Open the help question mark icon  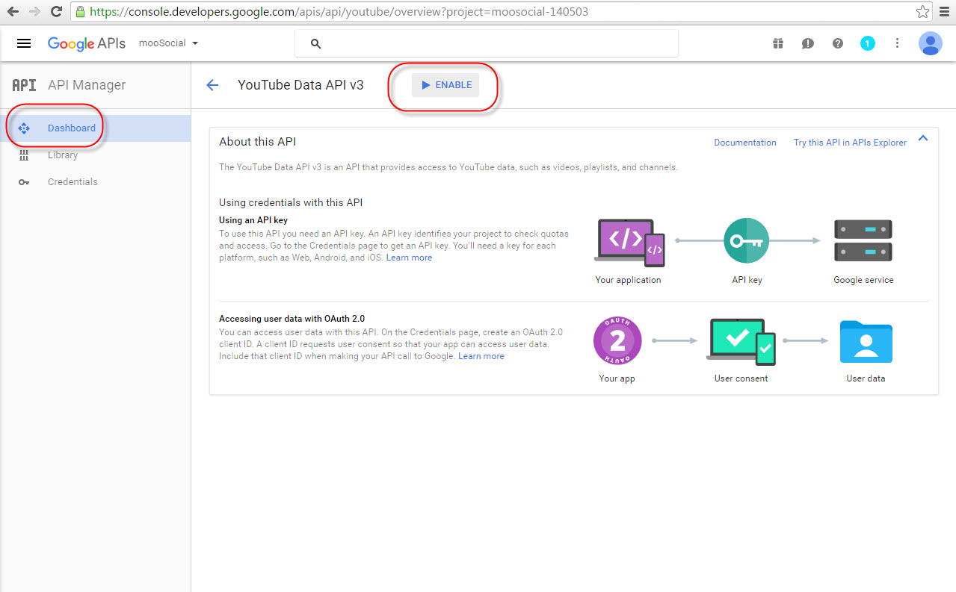pyautogui.click(x=837, y=43)
